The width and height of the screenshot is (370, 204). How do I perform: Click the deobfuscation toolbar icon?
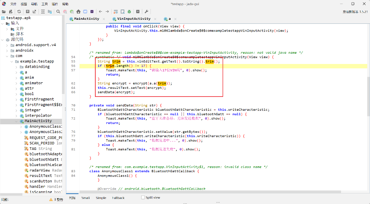(116, 12)
